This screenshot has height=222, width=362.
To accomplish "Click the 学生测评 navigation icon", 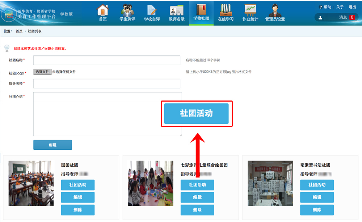I will tap(127, 10).
